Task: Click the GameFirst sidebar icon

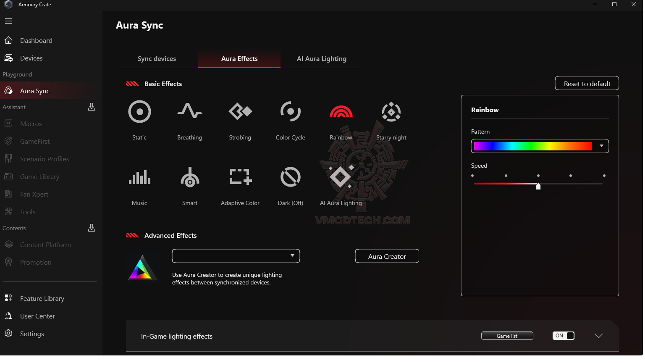Action: point(8,141)
